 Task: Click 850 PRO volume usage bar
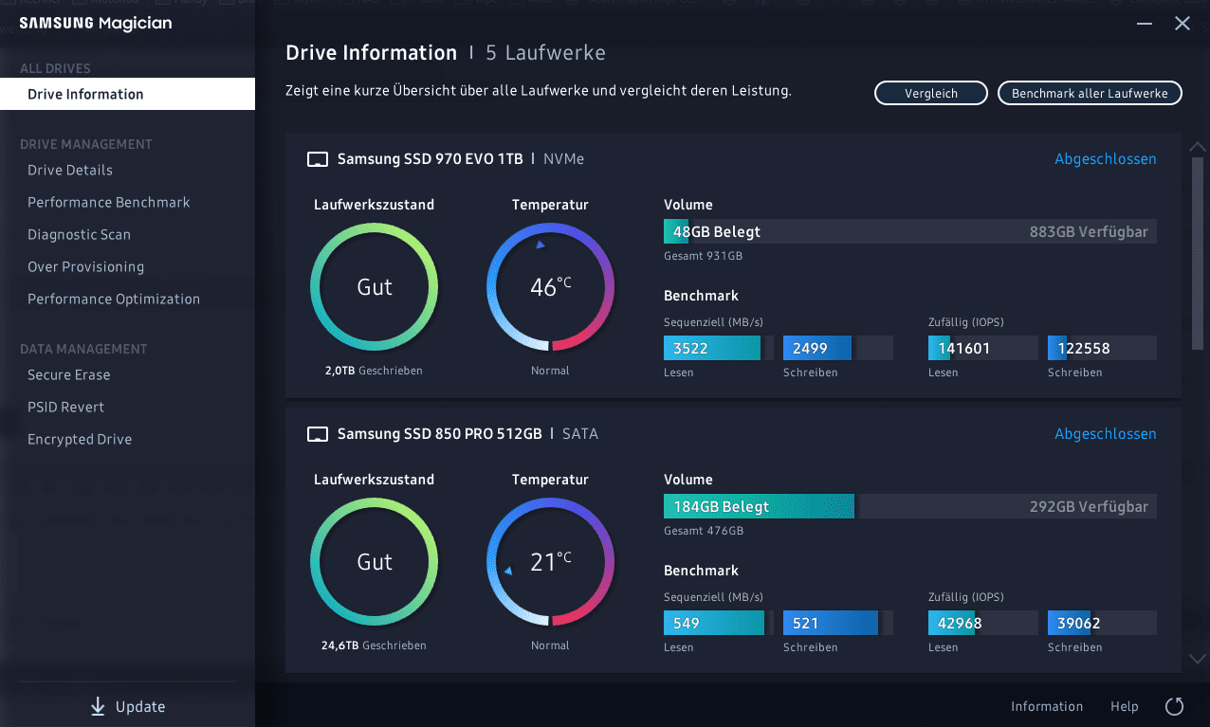point(910,506)
